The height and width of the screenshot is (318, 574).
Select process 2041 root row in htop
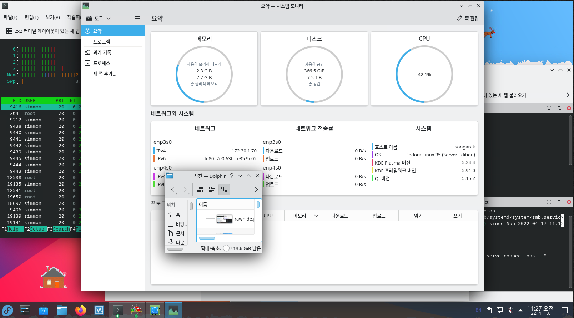tap(41, 113)
